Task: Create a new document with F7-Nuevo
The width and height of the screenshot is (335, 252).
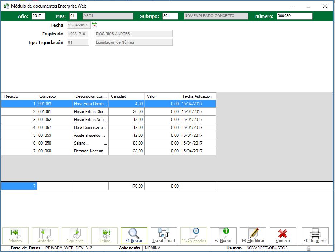Action: [x=223, y=236]
